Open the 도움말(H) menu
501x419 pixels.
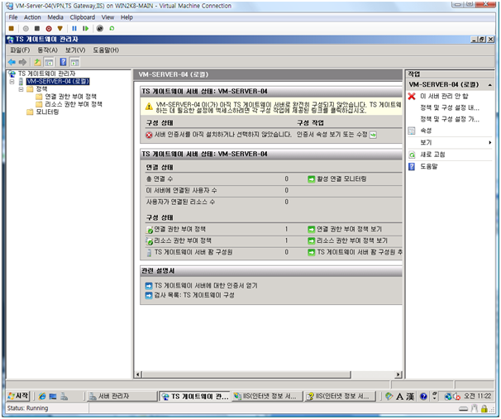(106, 50)
